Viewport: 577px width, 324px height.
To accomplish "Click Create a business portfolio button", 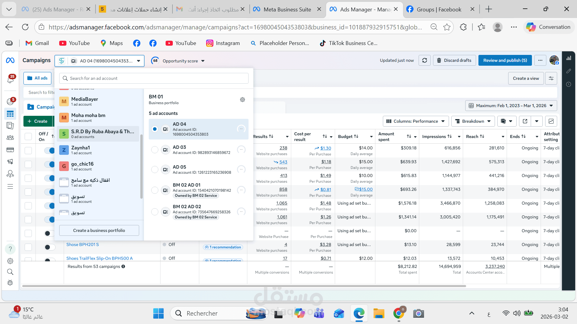I will (99, 230).
